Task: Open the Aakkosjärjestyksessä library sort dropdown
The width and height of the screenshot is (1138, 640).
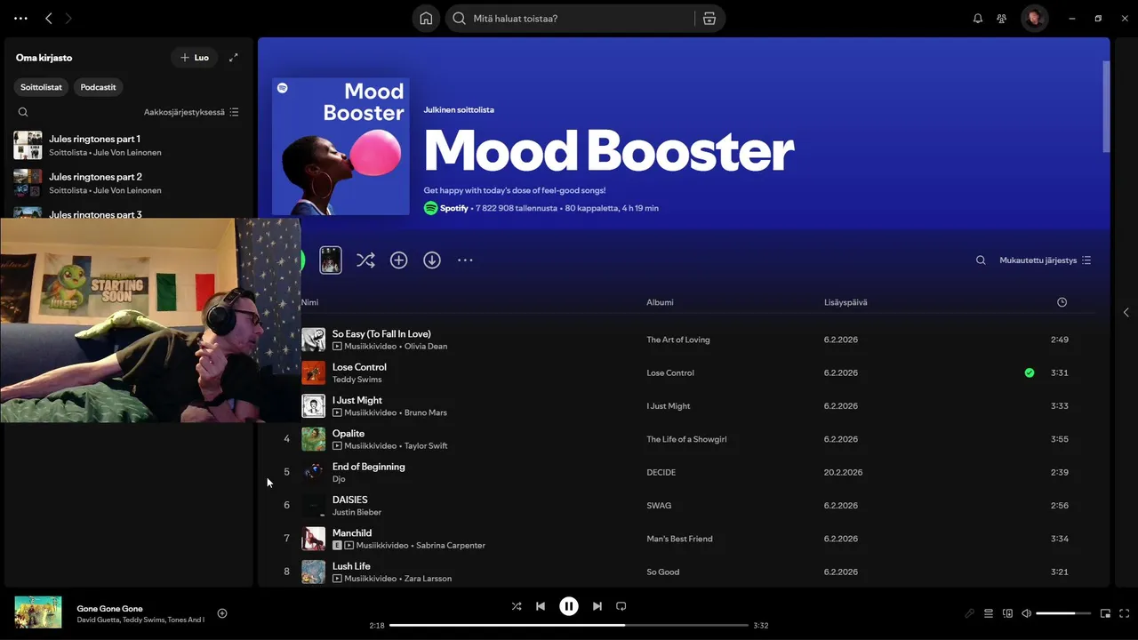Action: pyautogui.click(x=191, y=112)
